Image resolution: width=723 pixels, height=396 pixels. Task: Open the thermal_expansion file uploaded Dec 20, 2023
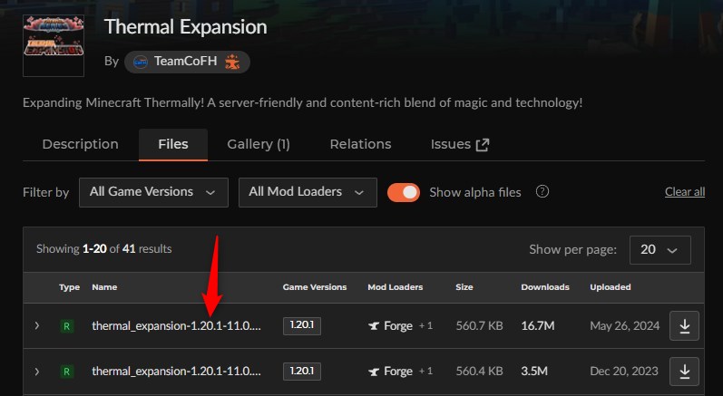[x=176, y=372]
